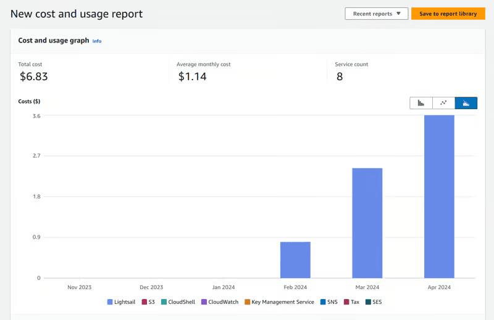The width and height of the screenshot is (494, 320).
Task: Click Save to report library button
Action: [448, 14]
